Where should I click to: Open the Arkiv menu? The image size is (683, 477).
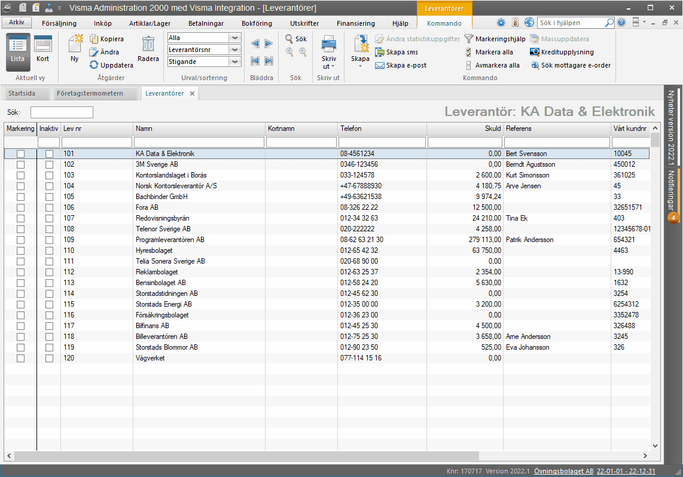tap(17, 22)
